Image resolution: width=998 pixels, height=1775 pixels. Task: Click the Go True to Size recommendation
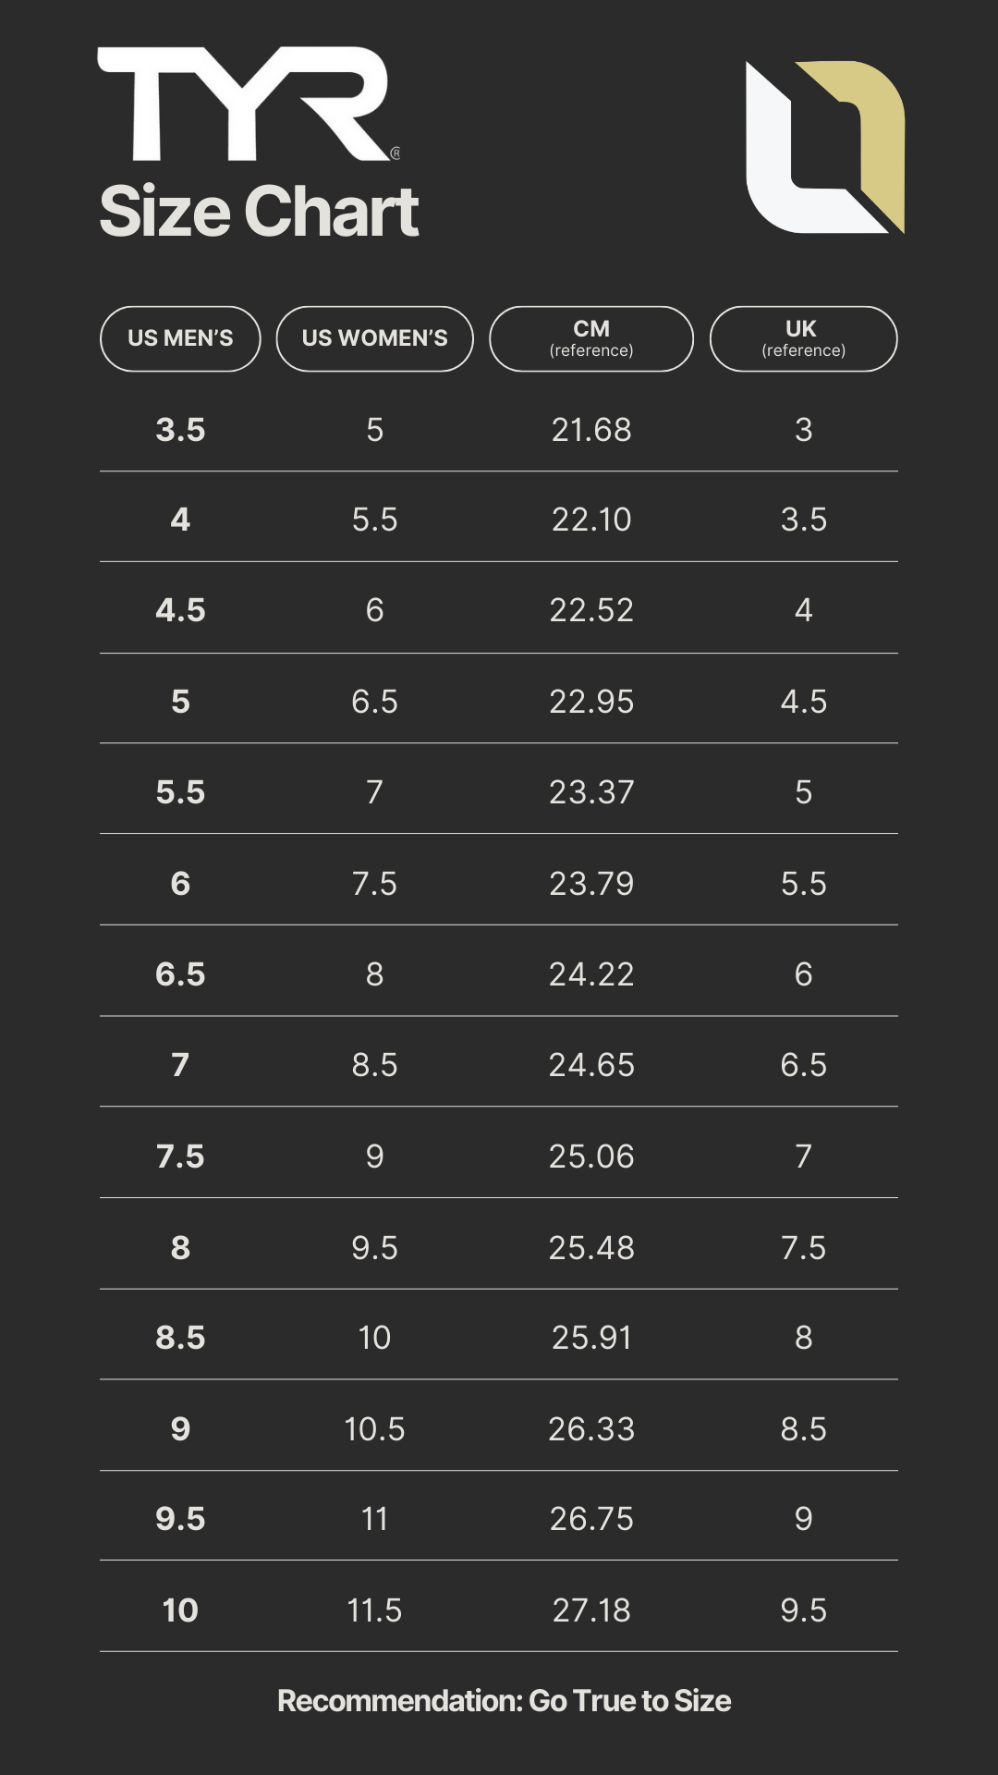(x=504, y=1701)
